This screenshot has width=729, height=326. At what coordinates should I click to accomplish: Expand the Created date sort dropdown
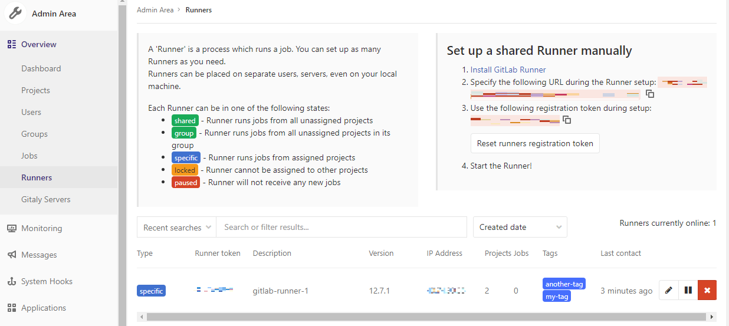tap(520, 227)
